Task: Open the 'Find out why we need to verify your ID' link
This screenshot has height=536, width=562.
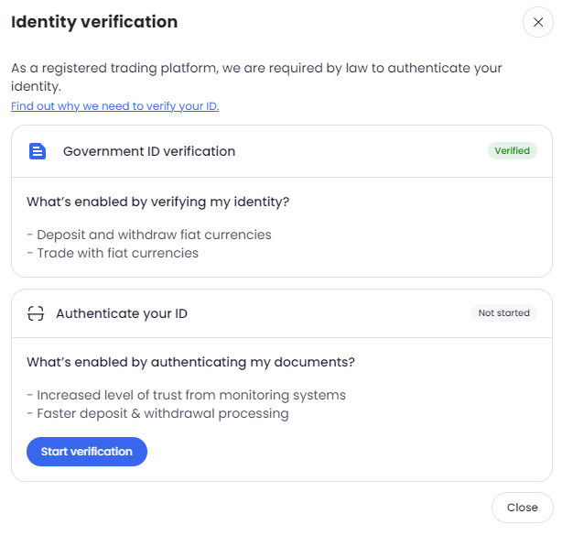Action: [115, 106]
